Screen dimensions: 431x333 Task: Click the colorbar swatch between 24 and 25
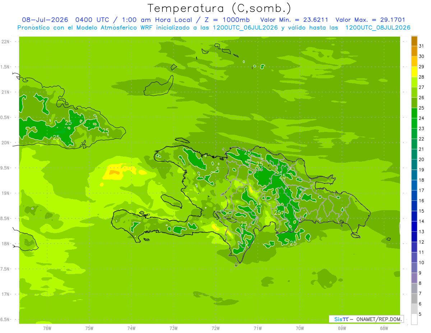414,113
